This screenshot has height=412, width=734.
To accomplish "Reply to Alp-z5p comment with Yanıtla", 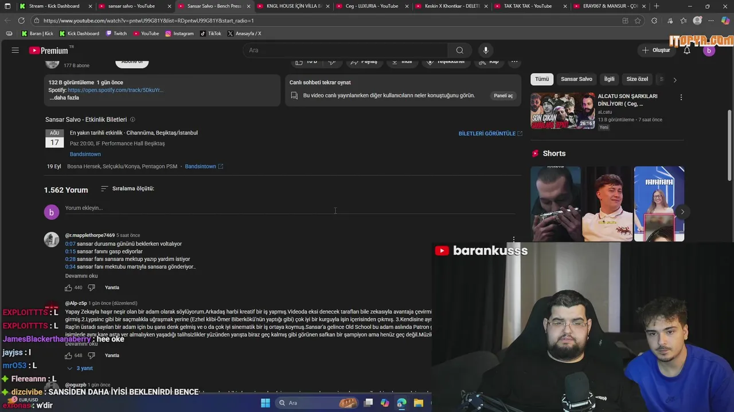I will [x=112, y=355].
